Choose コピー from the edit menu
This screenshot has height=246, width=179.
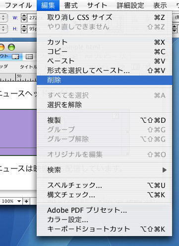[104, 52]
